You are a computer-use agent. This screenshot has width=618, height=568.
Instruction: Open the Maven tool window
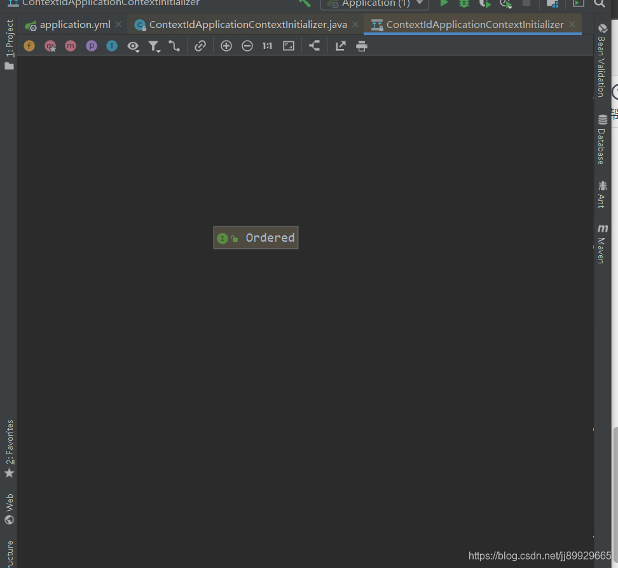(x=601, y=244)
